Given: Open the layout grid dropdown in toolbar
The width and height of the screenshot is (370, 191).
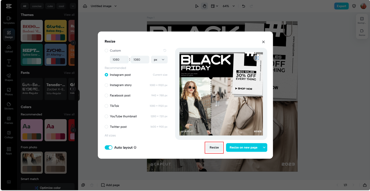Looking at the screenshot, I should point(214,6).
